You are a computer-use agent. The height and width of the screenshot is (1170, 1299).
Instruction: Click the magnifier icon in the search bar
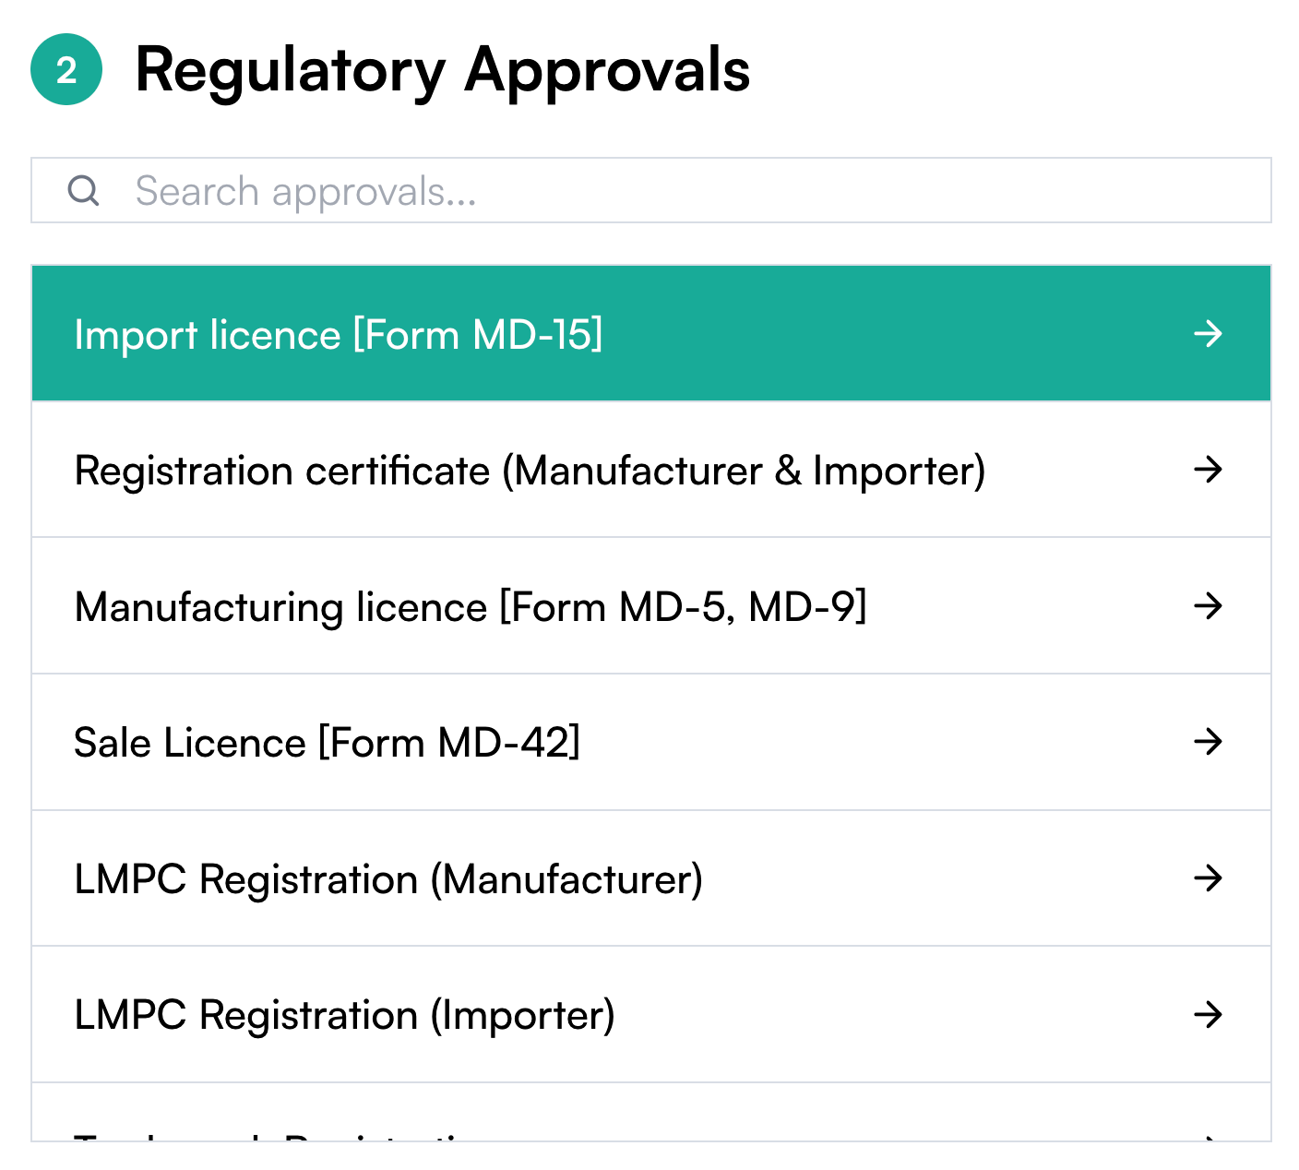[83, 190]
